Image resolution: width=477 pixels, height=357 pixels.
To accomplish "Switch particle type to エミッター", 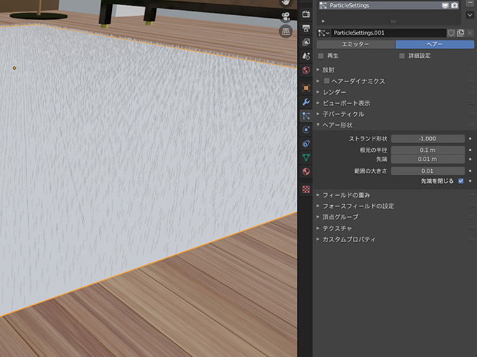I will (x=356, y=44).
